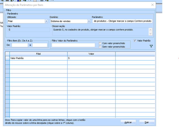Click the 'a' end-range filter field
Viewport: 179px width, 129px height.
(x=40, y=45)
